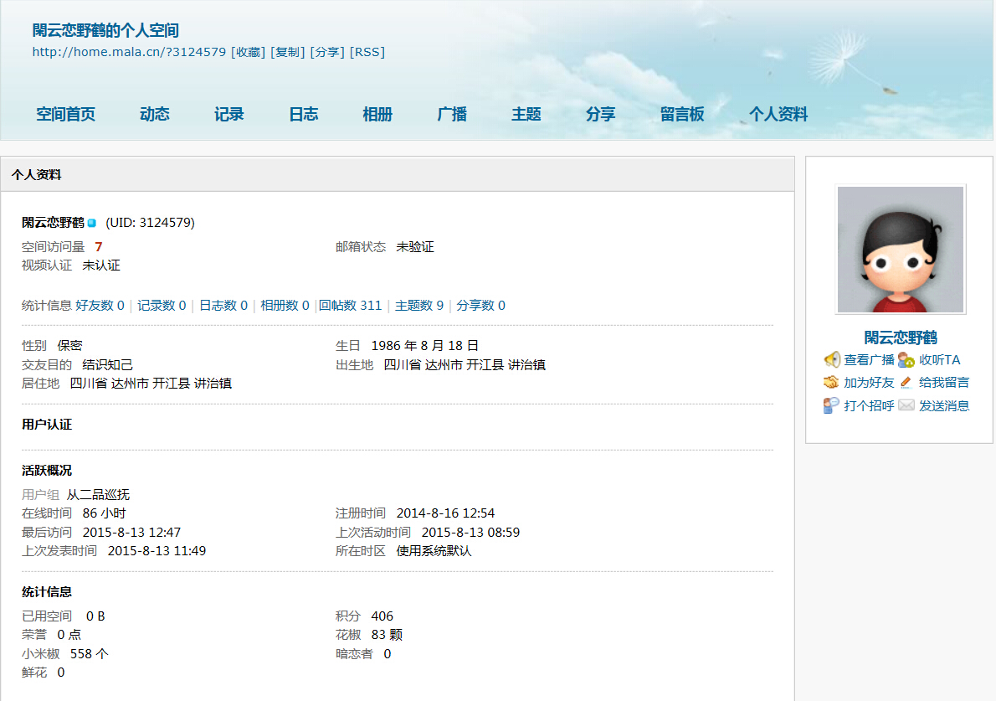Screen dimensions: 996x701
Task: Click the handshake icon for 加为好友
Action: coord(831,383)
